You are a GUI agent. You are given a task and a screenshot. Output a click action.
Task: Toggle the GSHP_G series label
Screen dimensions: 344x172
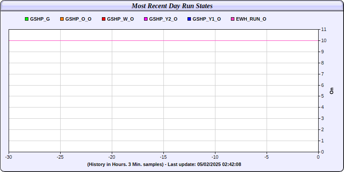40,19
